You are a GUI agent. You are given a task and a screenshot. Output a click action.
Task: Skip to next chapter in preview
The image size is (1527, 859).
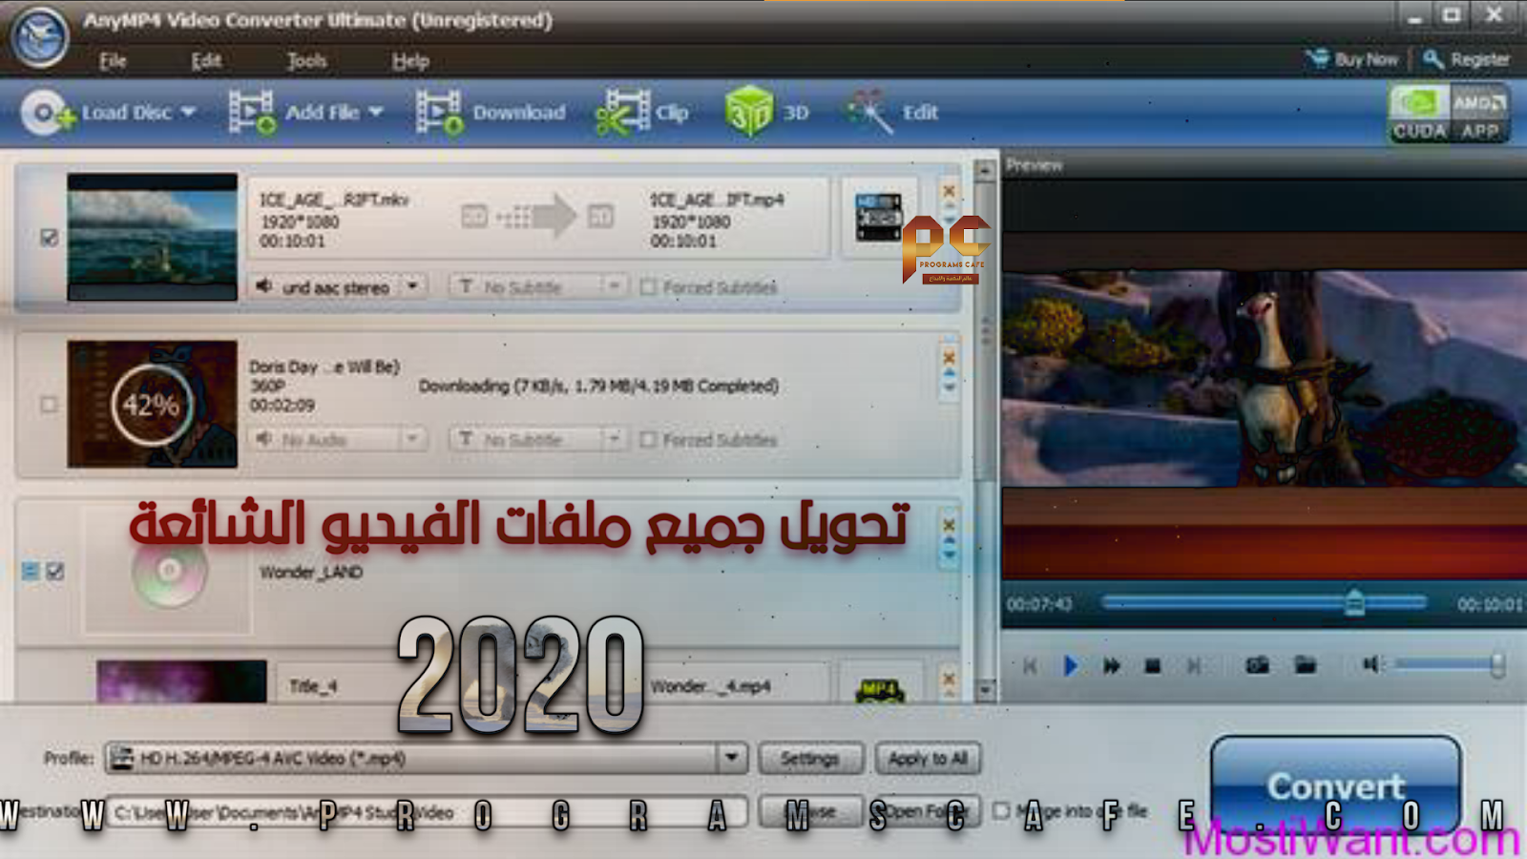point(1194,665)
